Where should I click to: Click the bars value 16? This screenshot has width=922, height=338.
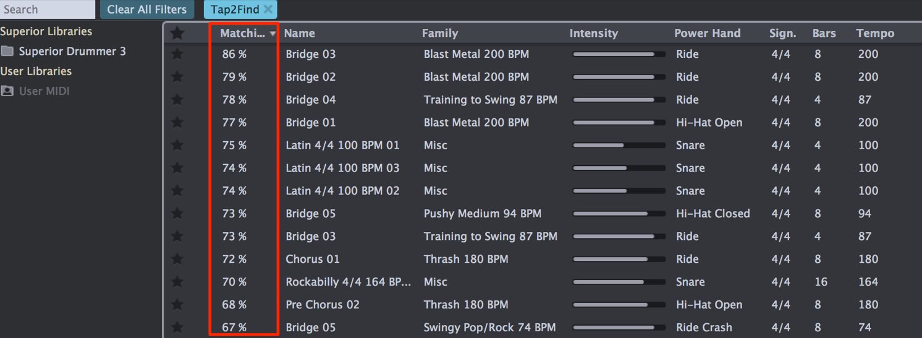point(821,282)
